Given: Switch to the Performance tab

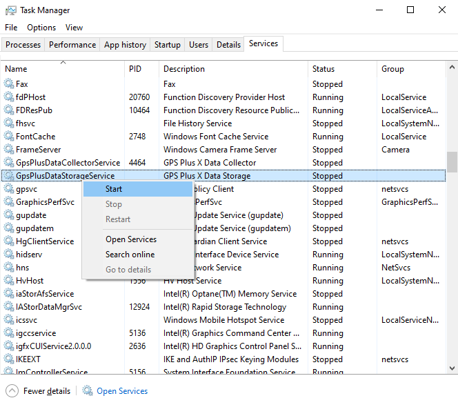Looking at the screenshot, I should click(x=72, y=45).
